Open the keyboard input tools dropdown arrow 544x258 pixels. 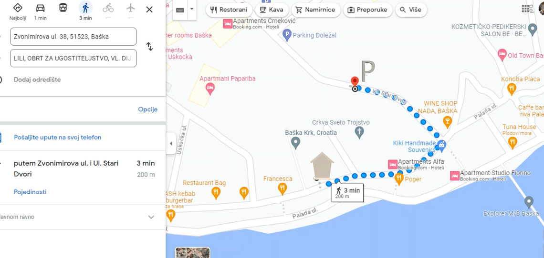click(191, 10)
